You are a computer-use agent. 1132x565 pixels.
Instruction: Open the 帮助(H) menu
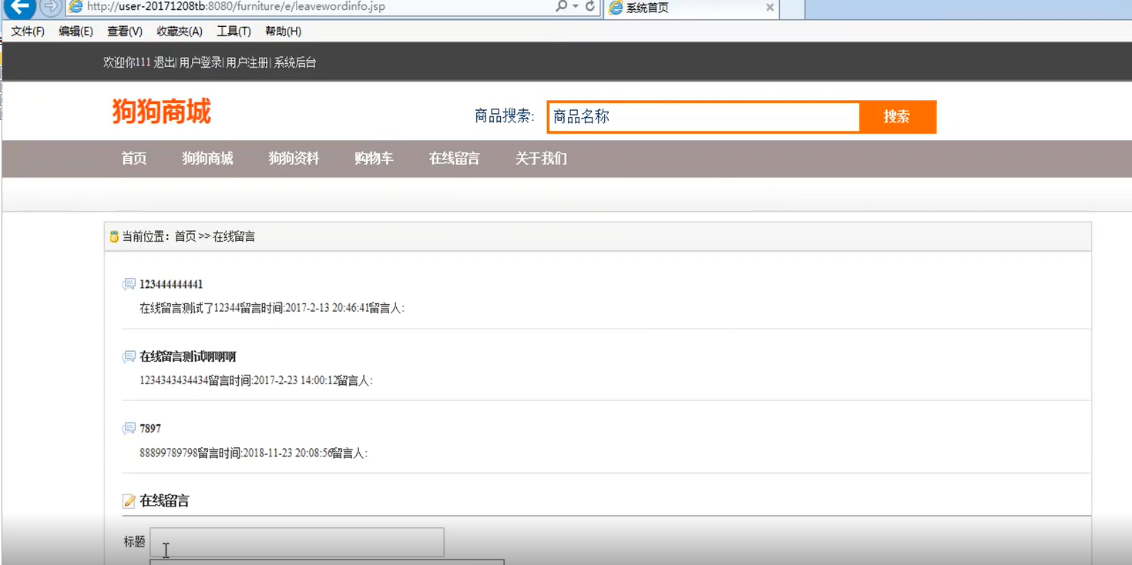[283, 32]
